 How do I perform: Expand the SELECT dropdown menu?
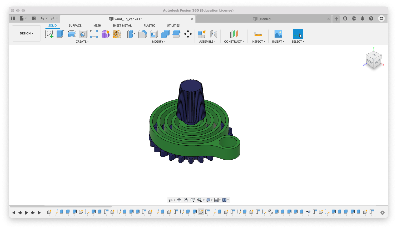click(x=298, y=42)
